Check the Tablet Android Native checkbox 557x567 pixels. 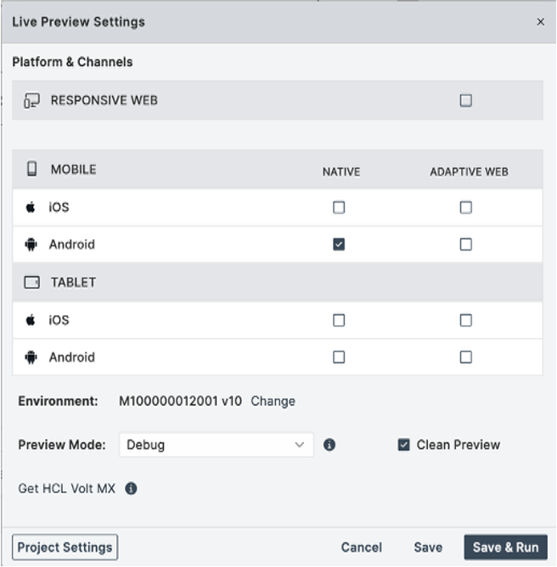(x=339, y=357)
